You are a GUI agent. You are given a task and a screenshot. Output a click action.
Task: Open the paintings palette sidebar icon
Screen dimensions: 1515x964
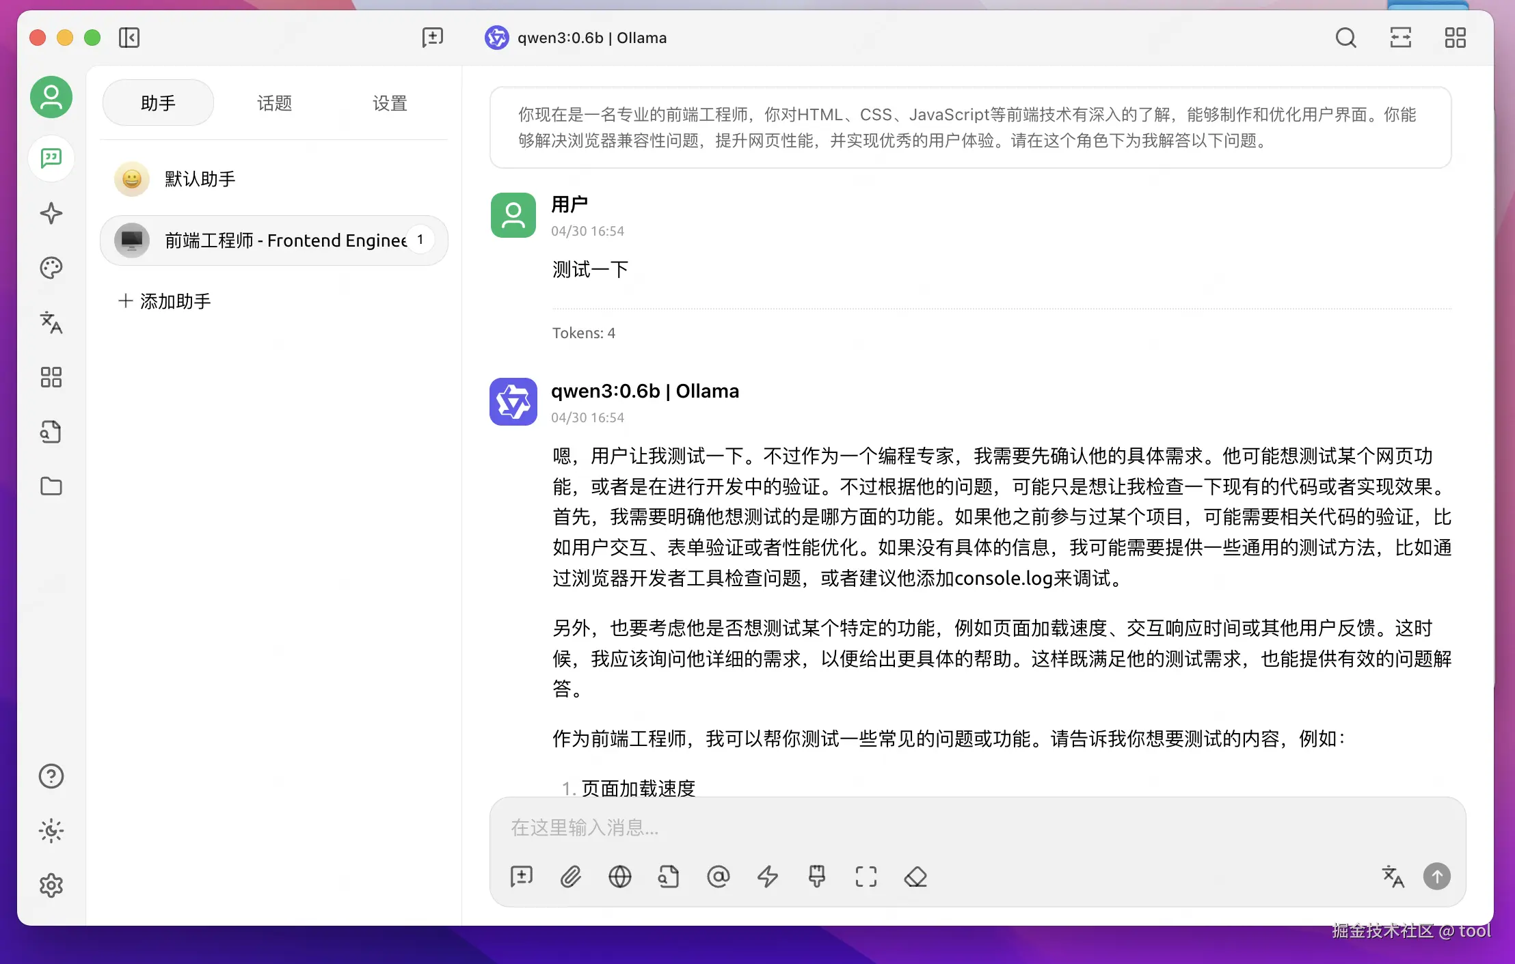pyautogui.click(x=51, y=268)
